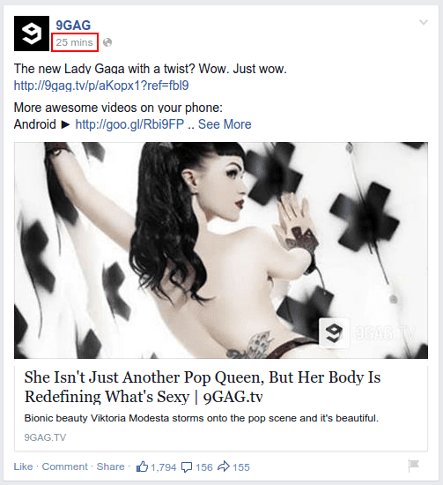Viewport: 443px width, 485px height.
Task: Open the 25 mins timestamp link
Action: pyautogui.click(x=75, y=42)
